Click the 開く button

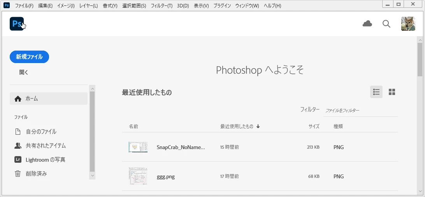[x=24, y=72]
